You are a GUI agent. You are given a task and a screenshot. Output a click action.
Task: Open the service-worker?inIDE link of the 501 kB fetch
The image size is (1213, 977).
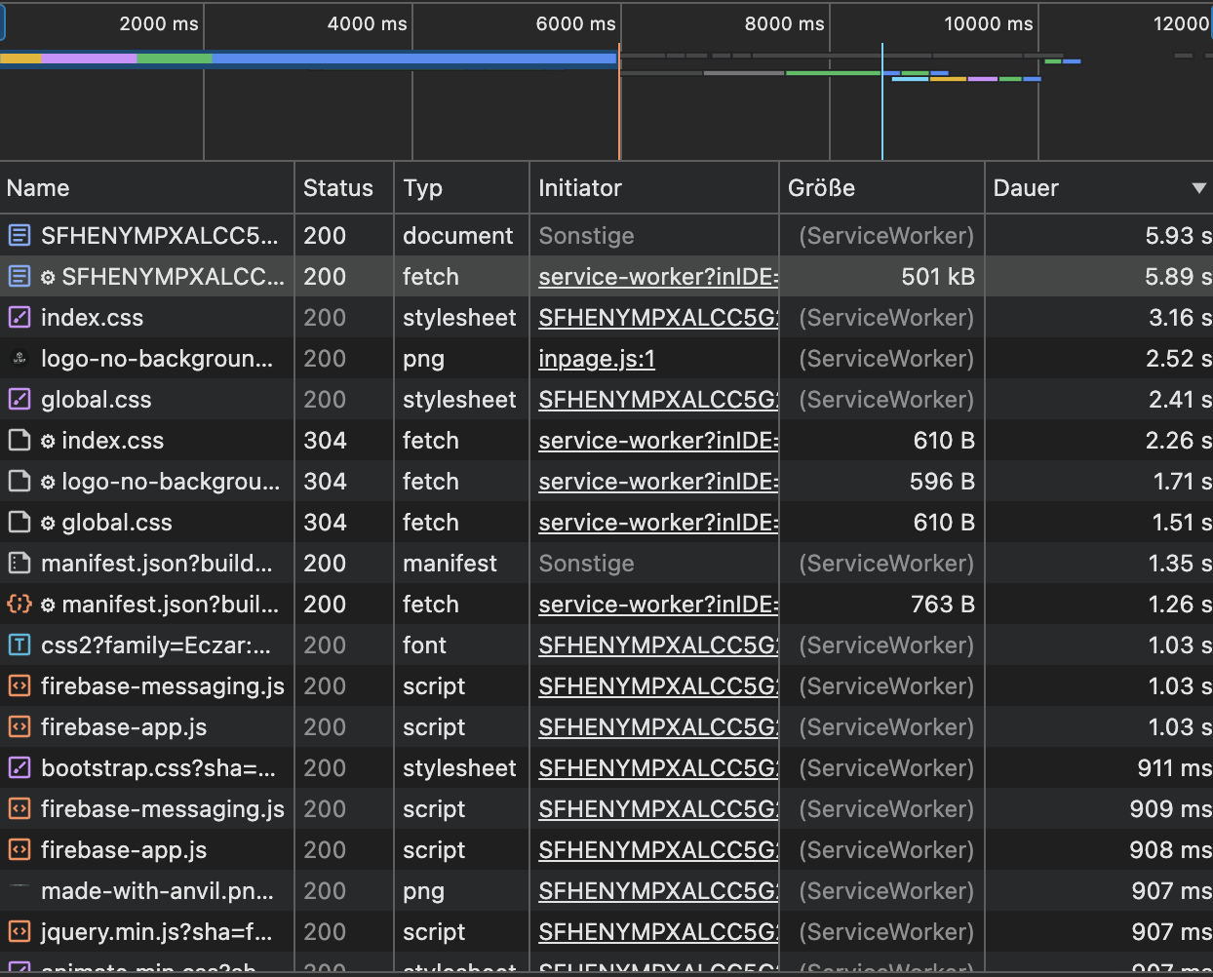658,276
